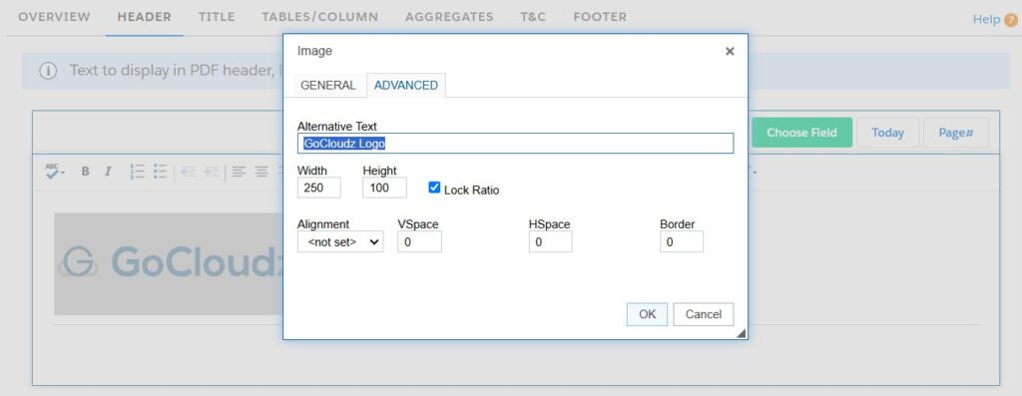
Task: Click the Width input field
Action: tap(318, 188)
